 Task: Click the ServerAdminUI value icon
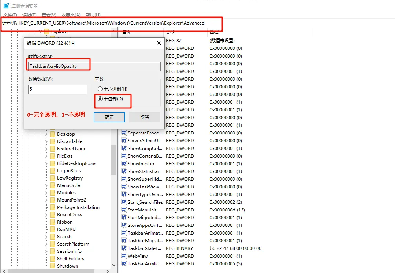coord(124,140)
